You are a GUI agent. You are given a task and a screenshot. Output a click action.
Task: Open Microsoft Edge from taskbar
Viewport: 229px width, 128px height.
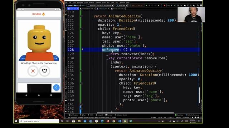[102, 121]
